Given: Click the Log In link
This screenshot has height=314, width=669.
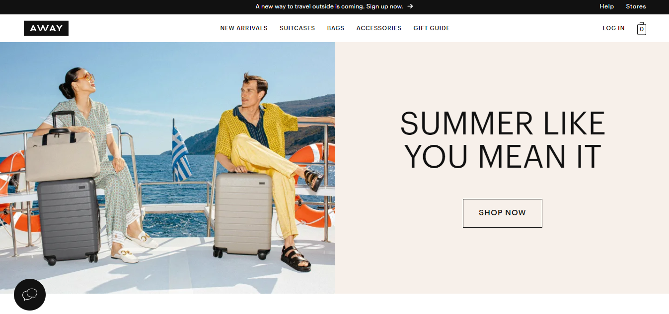Looking at the screenshot, I should pyautogui.click(x=613, y=28).
